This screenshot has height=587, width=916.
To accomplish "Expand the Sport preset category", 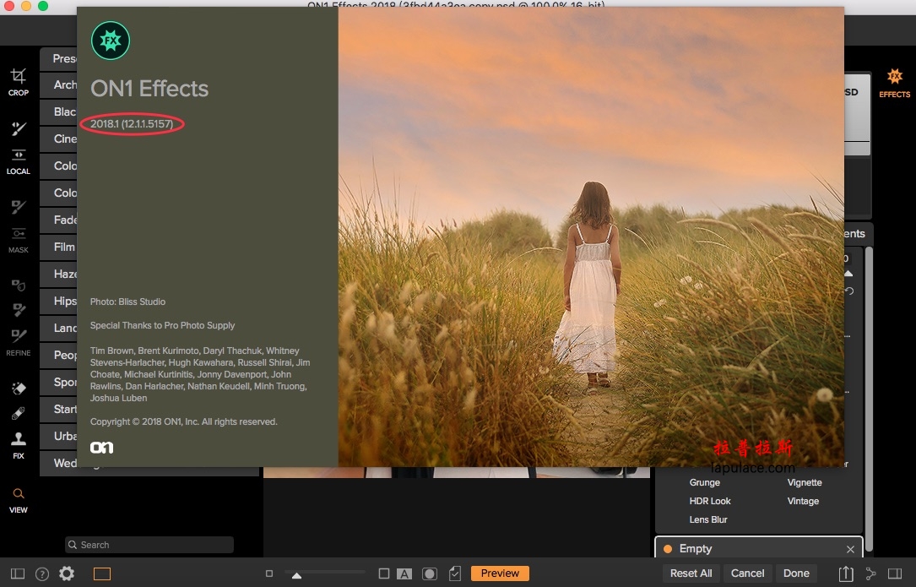I will click(x=58, y=382).
